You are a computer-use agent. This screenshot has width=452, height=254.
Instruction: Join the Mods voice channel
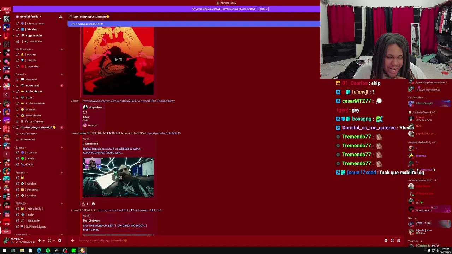click(x=31, y=158)
